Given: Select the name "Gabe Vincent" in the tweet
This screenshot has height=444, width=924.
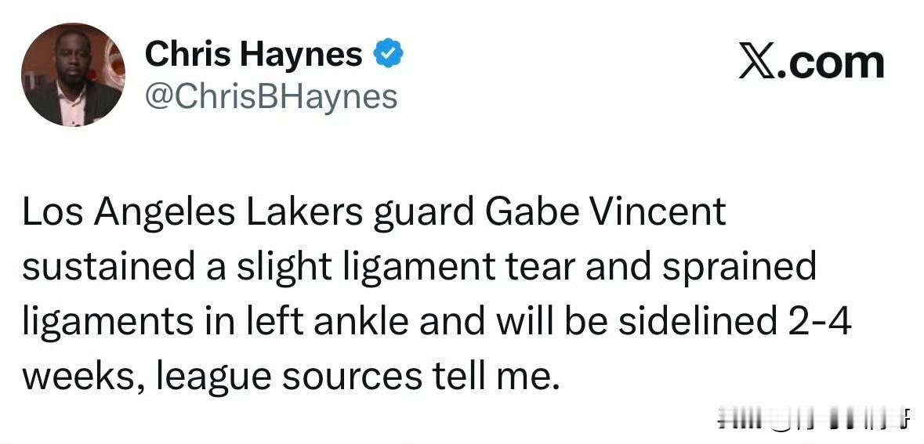Looking at the screenshot, I should tap(605, 212).
